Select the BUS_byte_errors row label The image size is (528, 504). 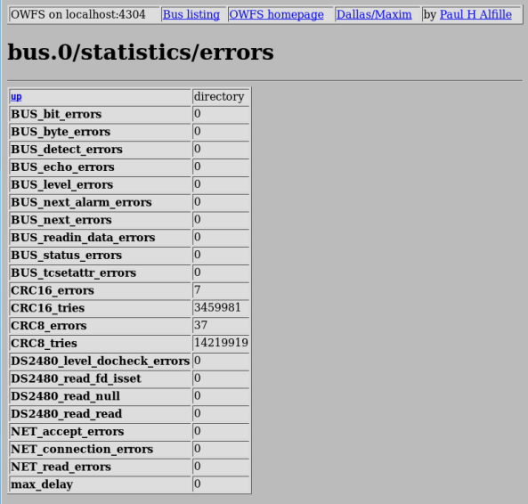[x=61, y=132]
